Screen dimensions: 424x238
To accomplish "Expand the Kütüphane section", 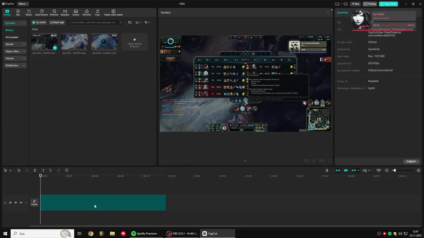I will [x=15, y=65].
